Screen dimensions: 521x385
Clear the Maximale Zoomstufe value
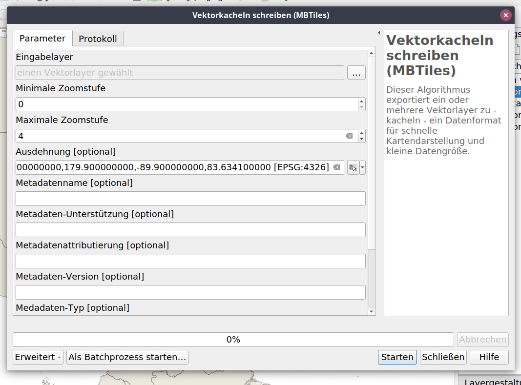tap(349, 136)
